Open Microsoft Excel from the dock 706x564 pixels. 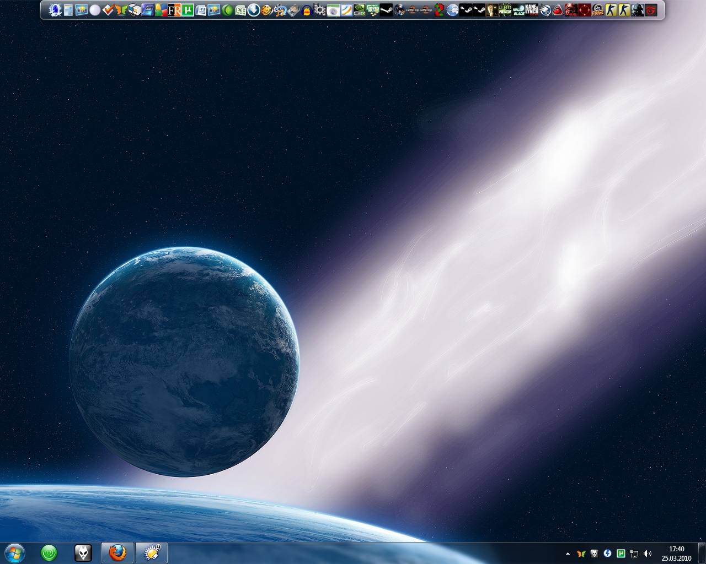pyautogui.click(x=240, y=10)
